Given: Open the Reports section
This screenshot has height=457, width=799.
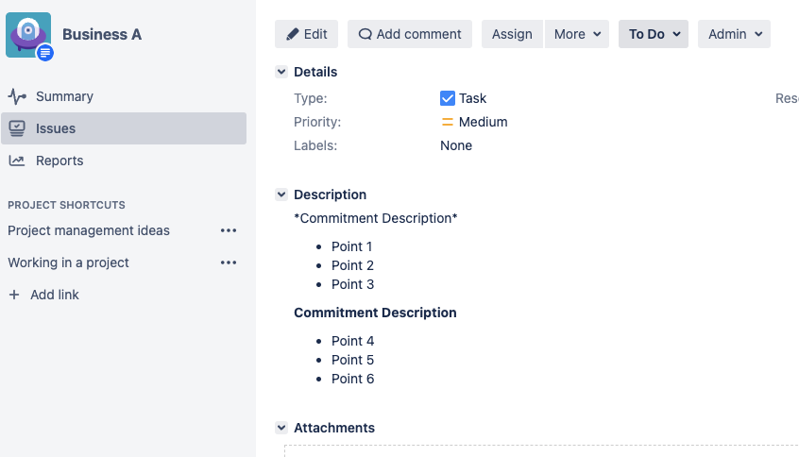Looking at the screenshot, I should (x=59, y=161).
